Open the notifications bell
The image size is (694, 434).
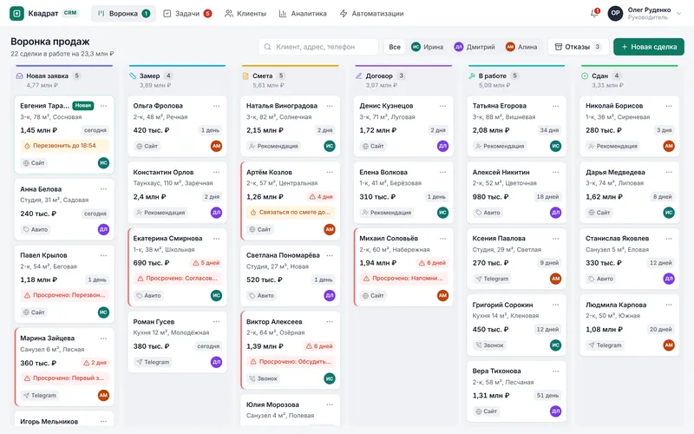594,13
